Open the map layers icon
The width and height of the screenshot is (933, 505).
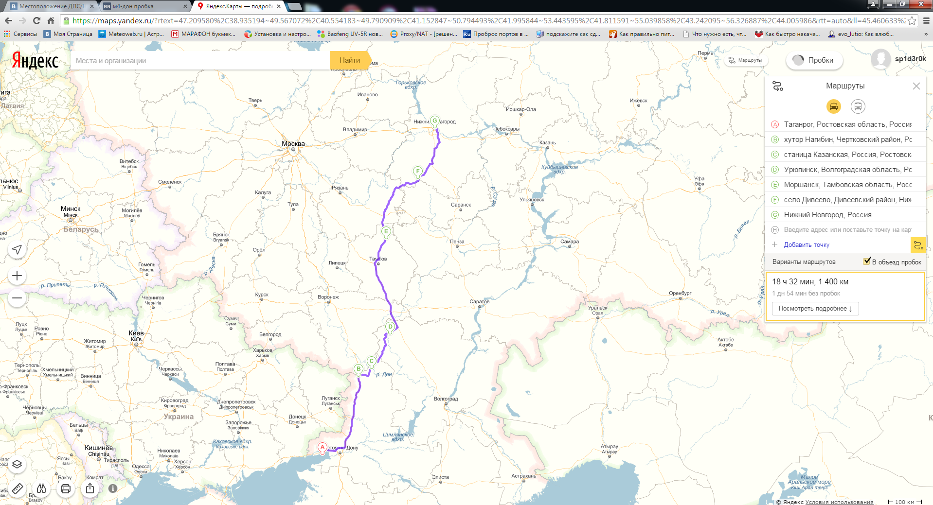point(17,464)
